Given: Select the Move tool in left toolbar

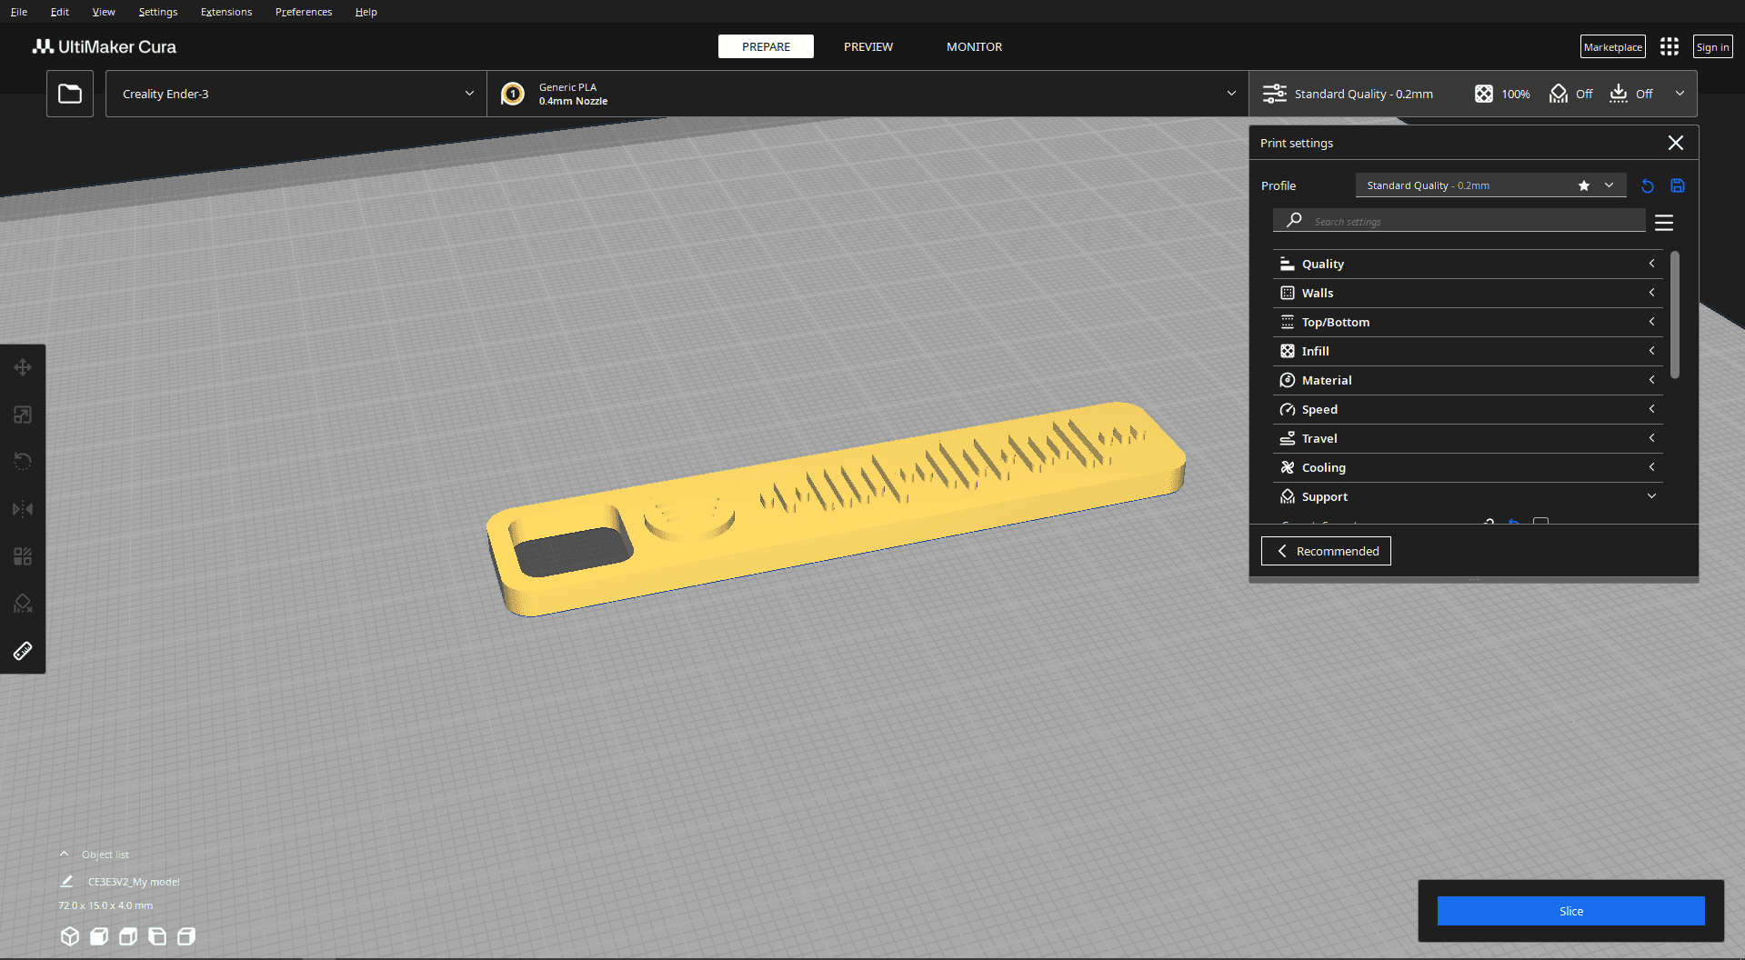Looking at the screenshot, I should [x=23, y=367].
